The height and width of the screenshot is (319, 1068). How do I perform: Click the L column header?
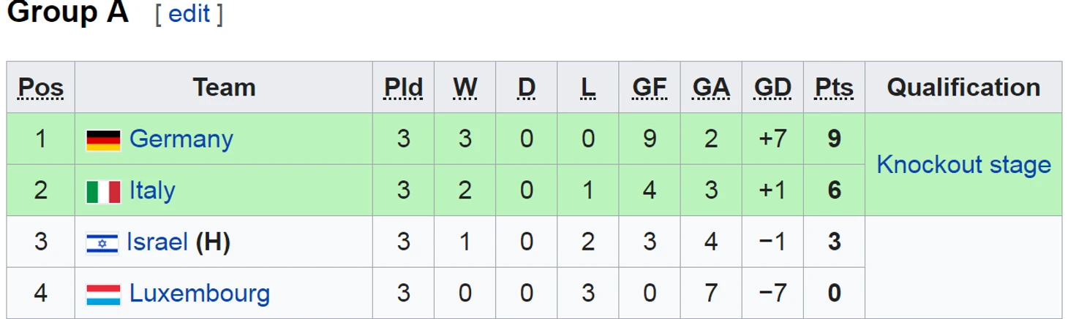click(588, 88)
